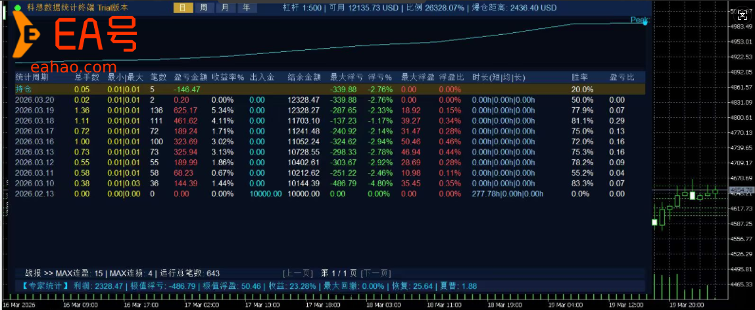Click the 时长(短|均|长) column header

pos(499,77)
